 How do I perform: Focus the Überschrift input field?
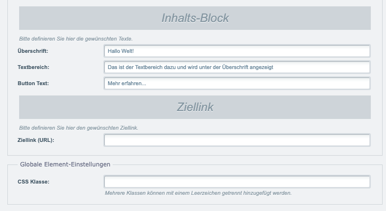point(237,51)
